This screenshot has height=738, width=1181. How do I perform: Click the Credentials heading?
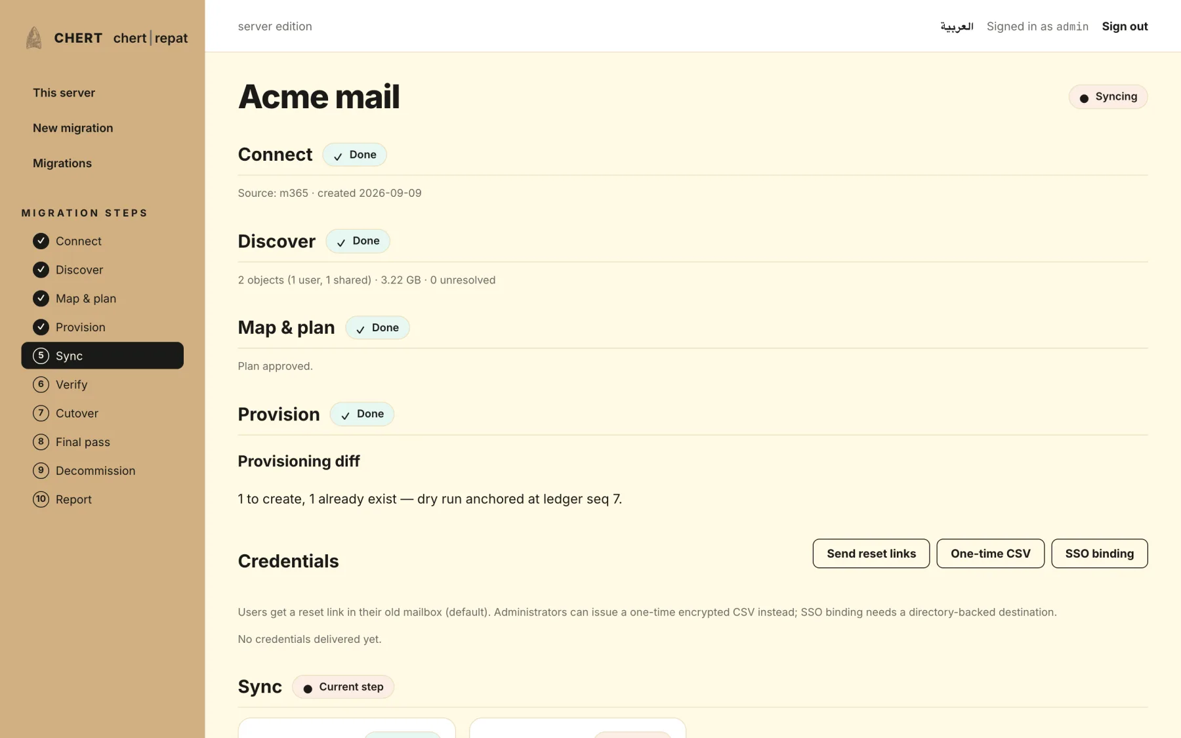coord(288,561)
